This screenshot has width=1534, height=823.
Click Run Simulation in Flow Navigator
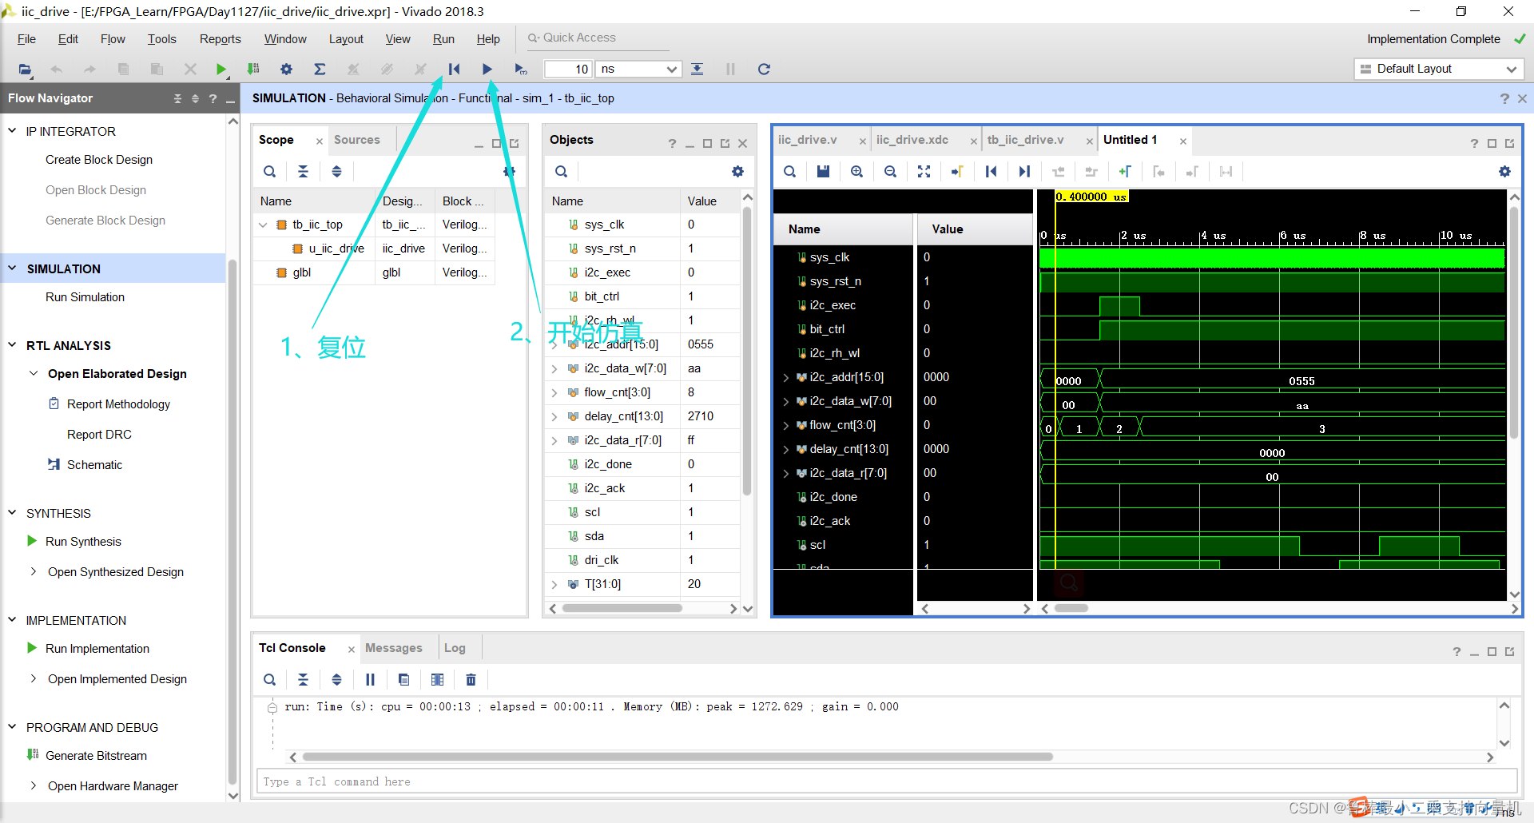(x=85, y=297)
